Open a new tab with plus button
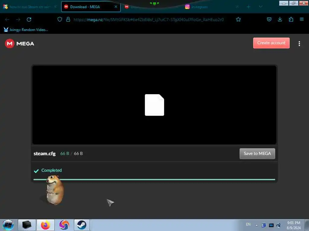This screenshot has height=231, width=309. pyautogui.click(x=248, y=7)
